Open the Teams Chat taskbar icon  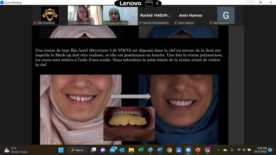tap(103, 150)
